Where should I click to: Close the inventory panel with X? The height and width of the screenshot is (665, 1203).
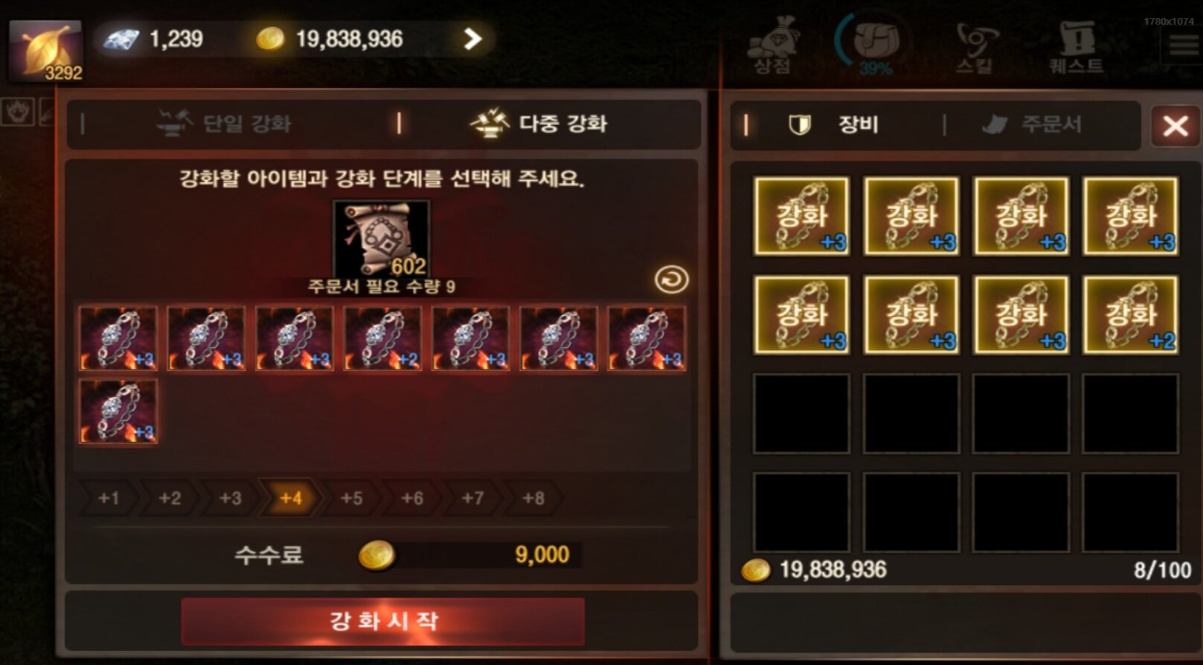click(x=1175, y=126)
